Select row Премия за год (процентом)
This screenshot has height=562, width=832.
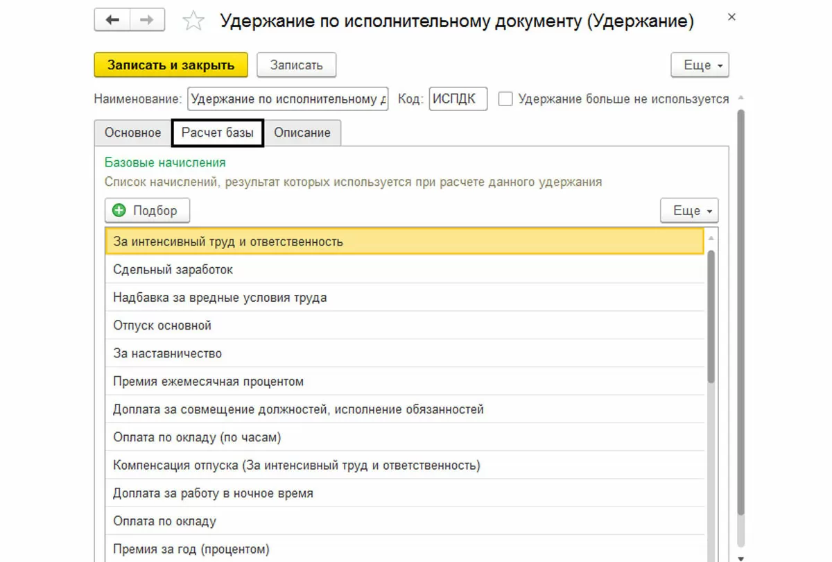click(x=405, y=549)
